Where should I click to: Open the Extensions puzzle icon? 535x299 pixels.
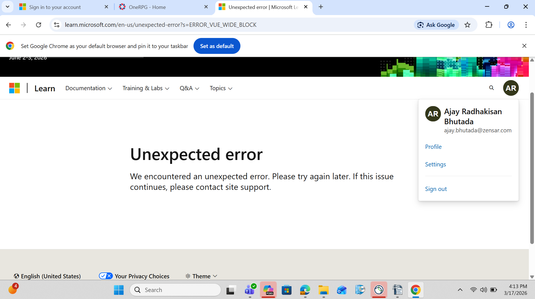tap(489, 25)
